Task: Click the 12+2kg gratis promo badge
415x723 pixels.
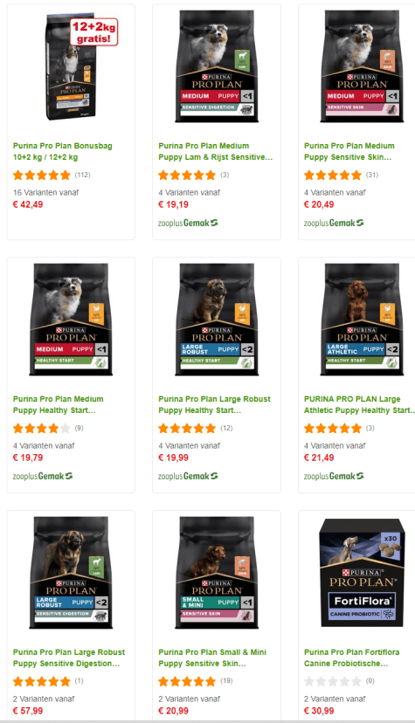Action: pos(93,31)
